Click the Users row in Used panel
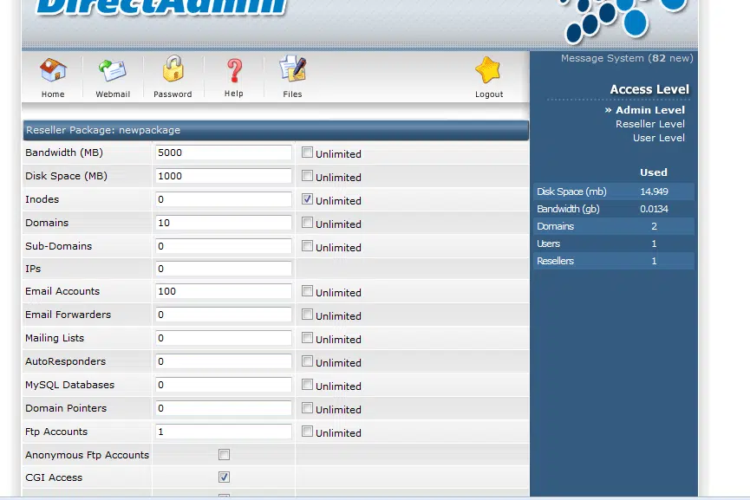 pyautogui.click(x=614, y=244)
